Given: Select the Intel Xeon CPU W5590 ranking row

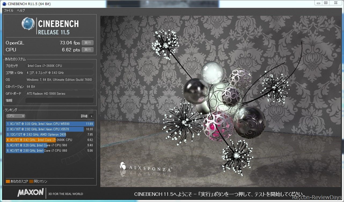Looking at the screenshot, I should pos(50,124).
